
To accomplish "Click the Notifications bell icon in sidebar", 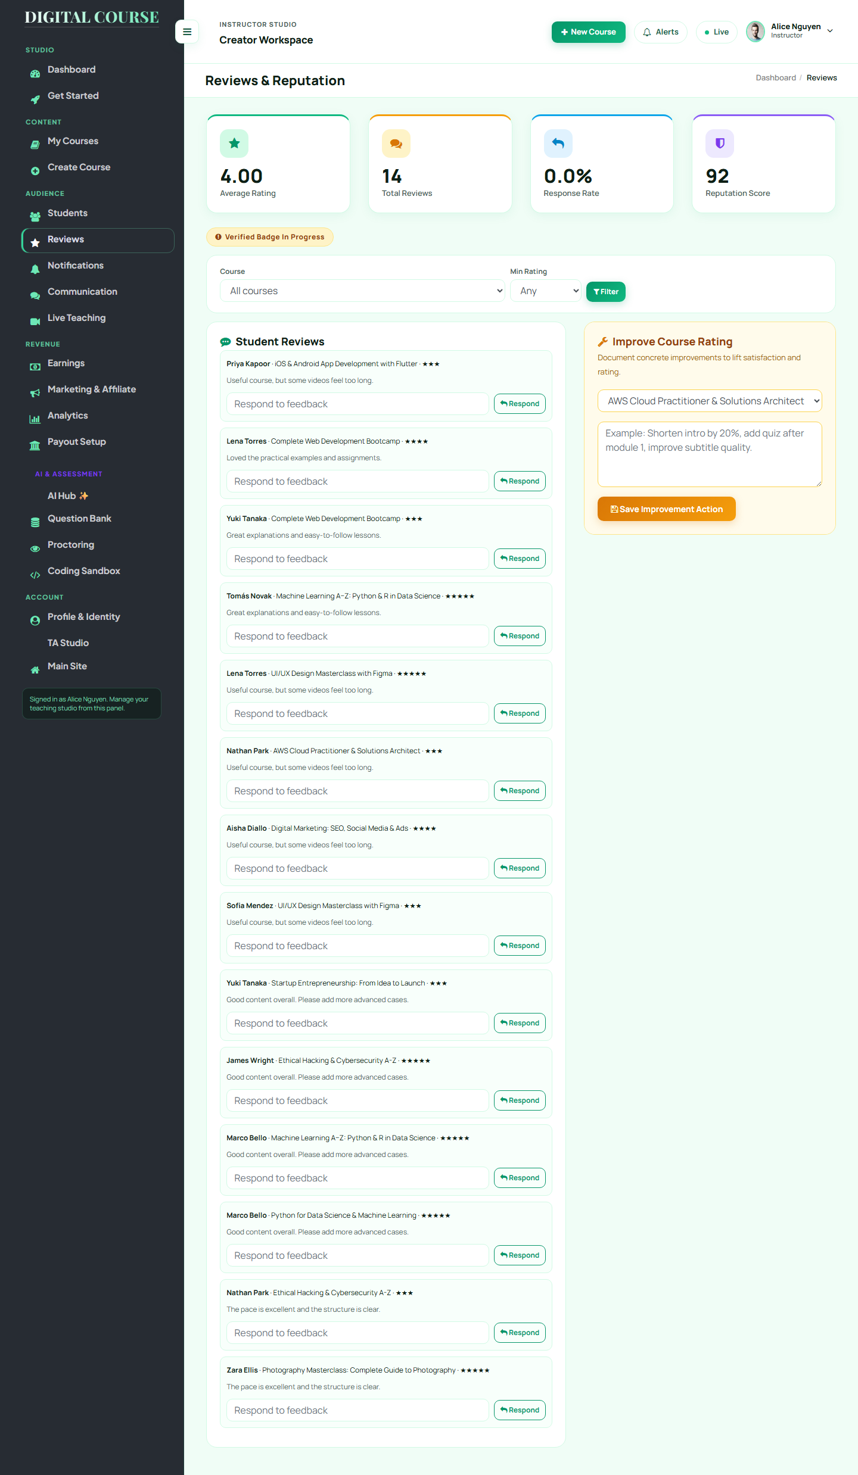I will point(35,269).
